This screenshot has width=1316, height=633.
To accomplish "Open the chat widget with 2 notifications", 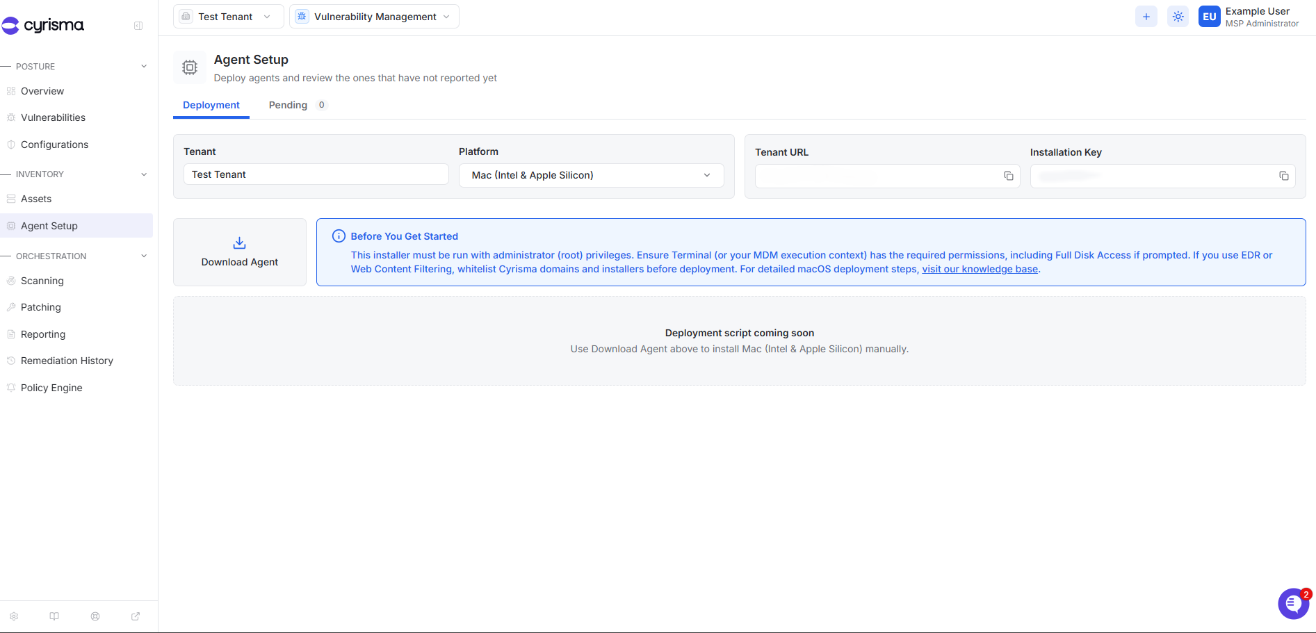I will (x=1294, y=603).
